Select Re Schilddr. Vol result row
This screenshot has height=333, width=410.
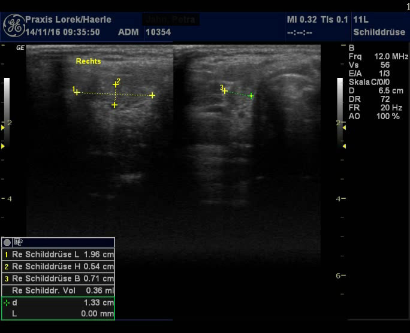pyautogui.click(x=58, y=290)
